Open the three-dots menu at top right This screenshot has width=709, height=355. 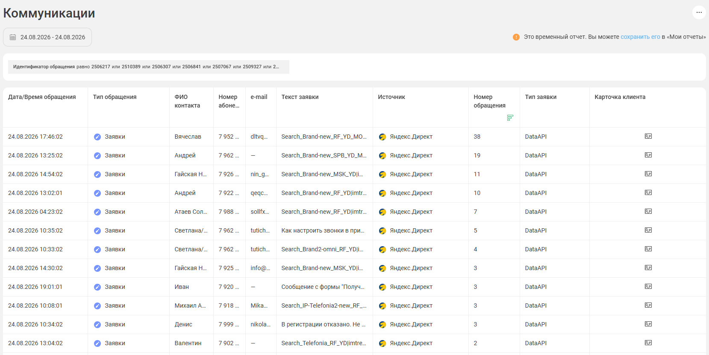click(699, 12)
